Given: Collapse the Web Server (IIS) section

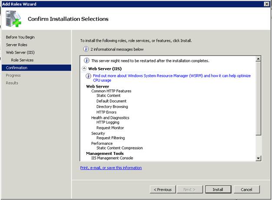Looking at the screenshot, I should pos(84,69).
